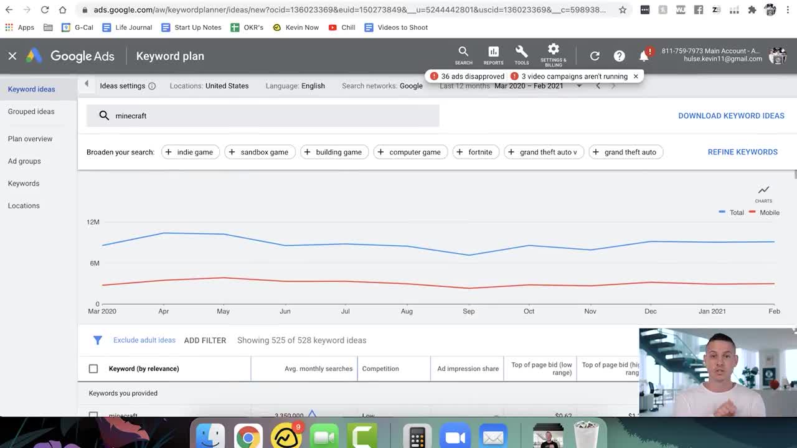
Task: Open the Help question mark icon
Action: pyautogui.click(x=619, y=56)
